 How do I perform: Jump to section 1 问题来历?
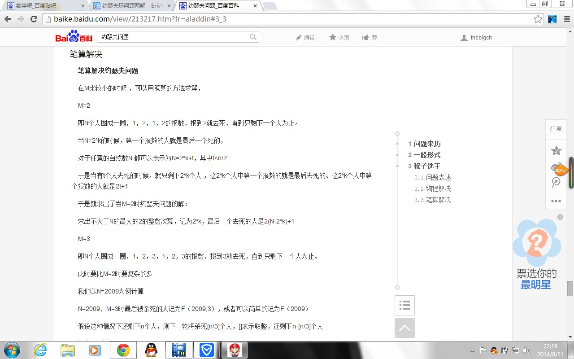[x=424, y=144]
